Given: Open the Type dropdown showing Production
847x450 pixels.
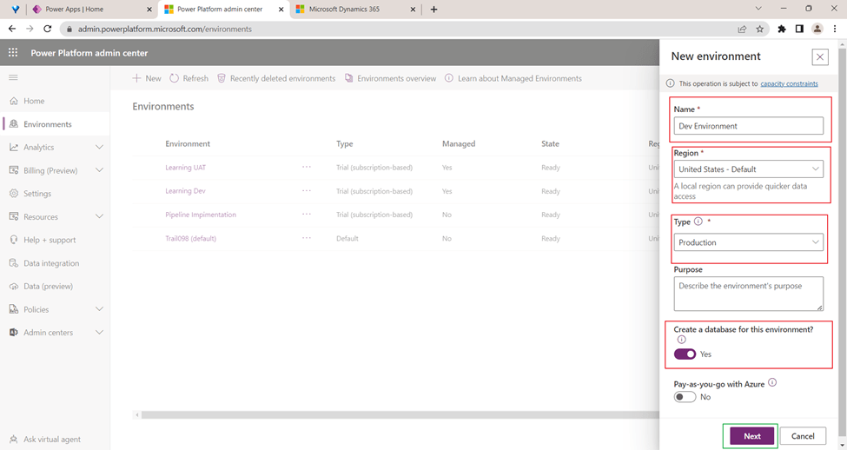Looking at the screenshot, I should click(x=748, y=242).
